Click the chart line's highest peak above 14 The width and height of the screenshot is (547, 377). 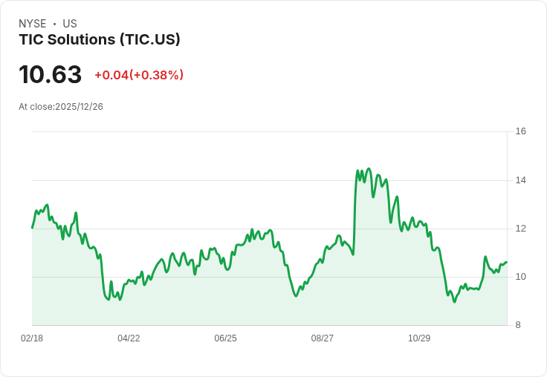[369, 169]
